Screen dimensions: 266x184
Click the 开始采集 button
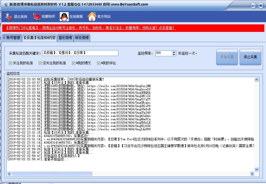click(x=227, y=57)
